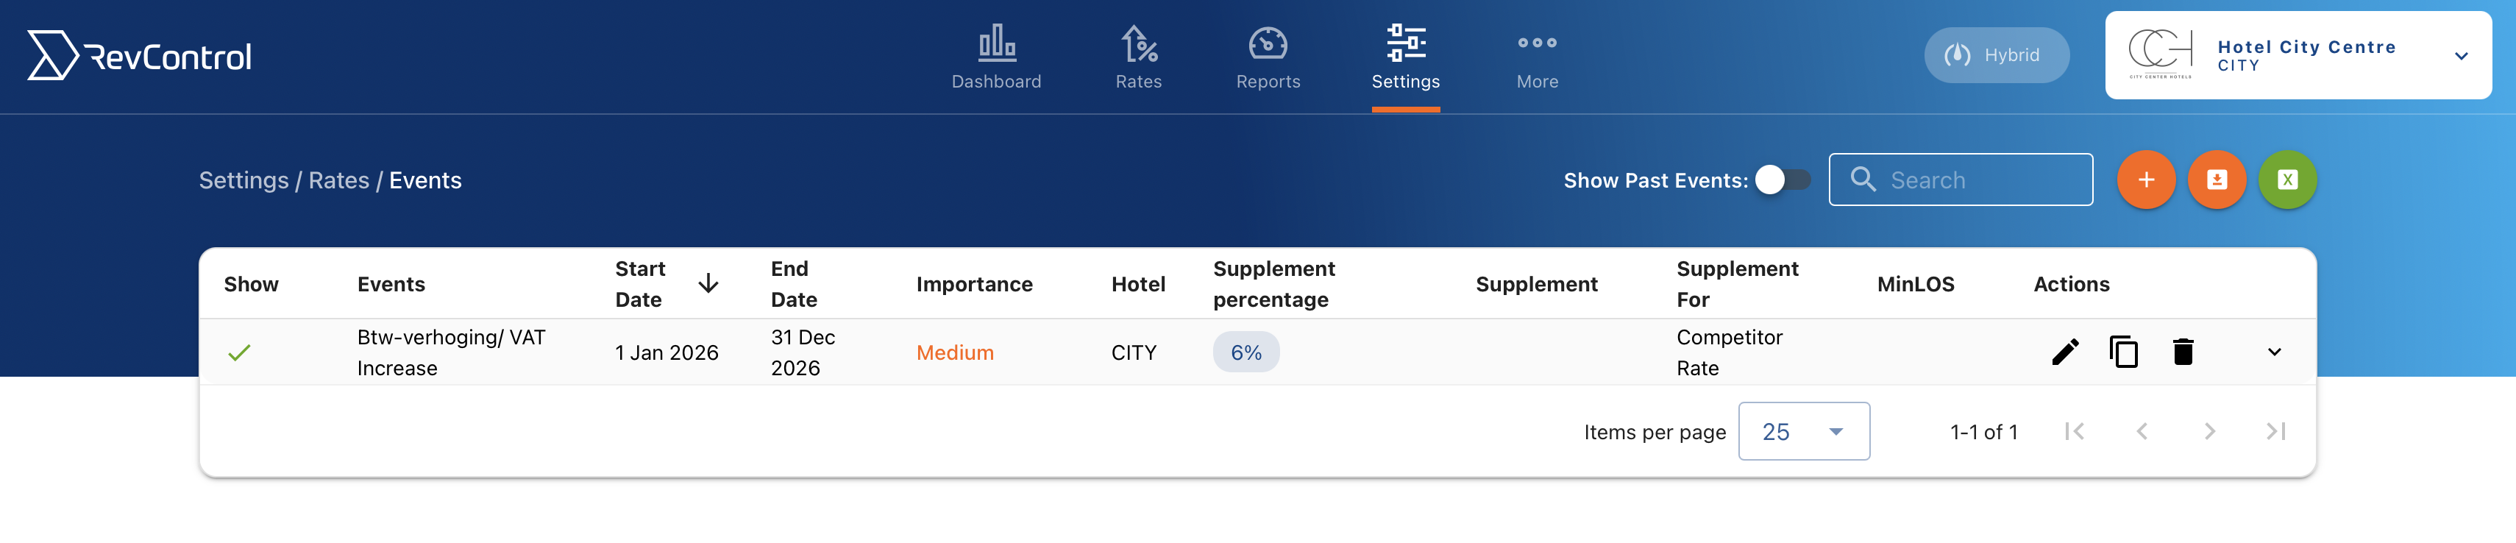Viewport: 2516px width, 543px height.
Task: Click the RevControl logo
Action: pos(140,56)
